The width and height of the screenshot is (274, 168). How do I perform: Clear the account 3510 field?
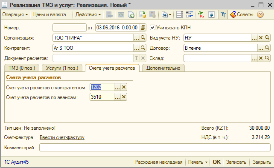tap(124, 97)
